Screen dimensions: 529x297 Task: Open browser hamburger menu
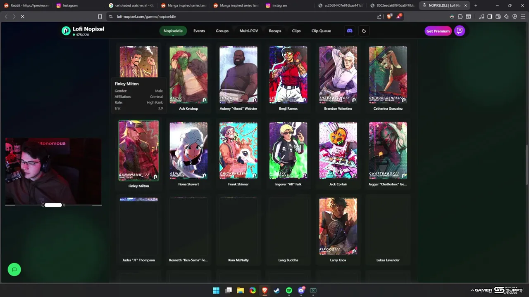tap(523, 16)
